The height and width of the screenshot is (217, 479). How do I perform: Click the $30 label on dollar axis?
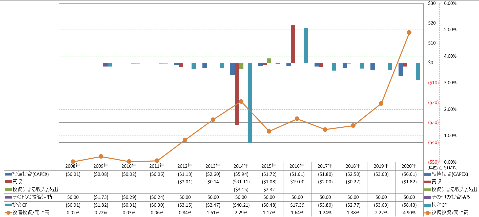[432, 3]
